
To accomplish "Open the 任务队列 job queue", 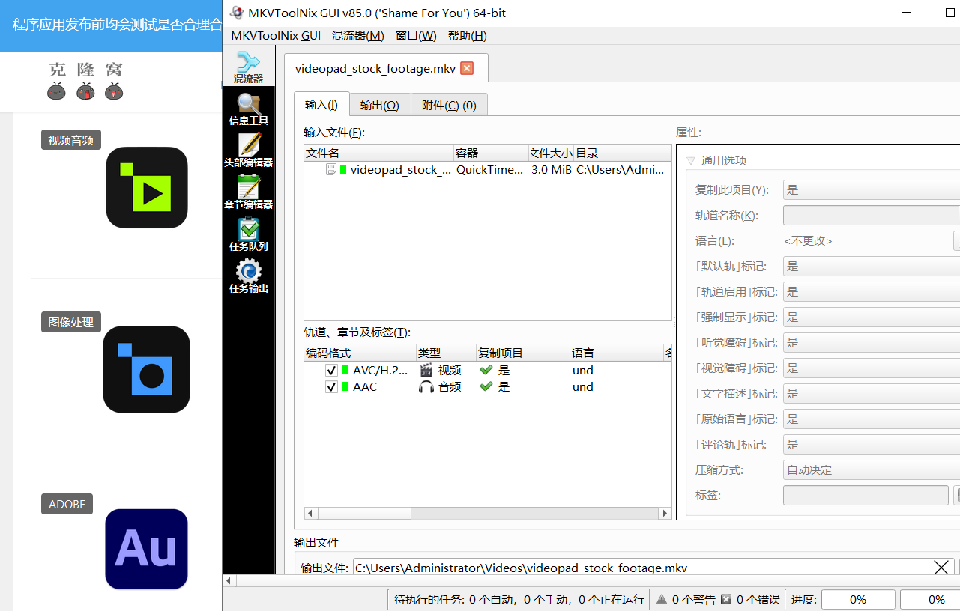I will 248,235.
